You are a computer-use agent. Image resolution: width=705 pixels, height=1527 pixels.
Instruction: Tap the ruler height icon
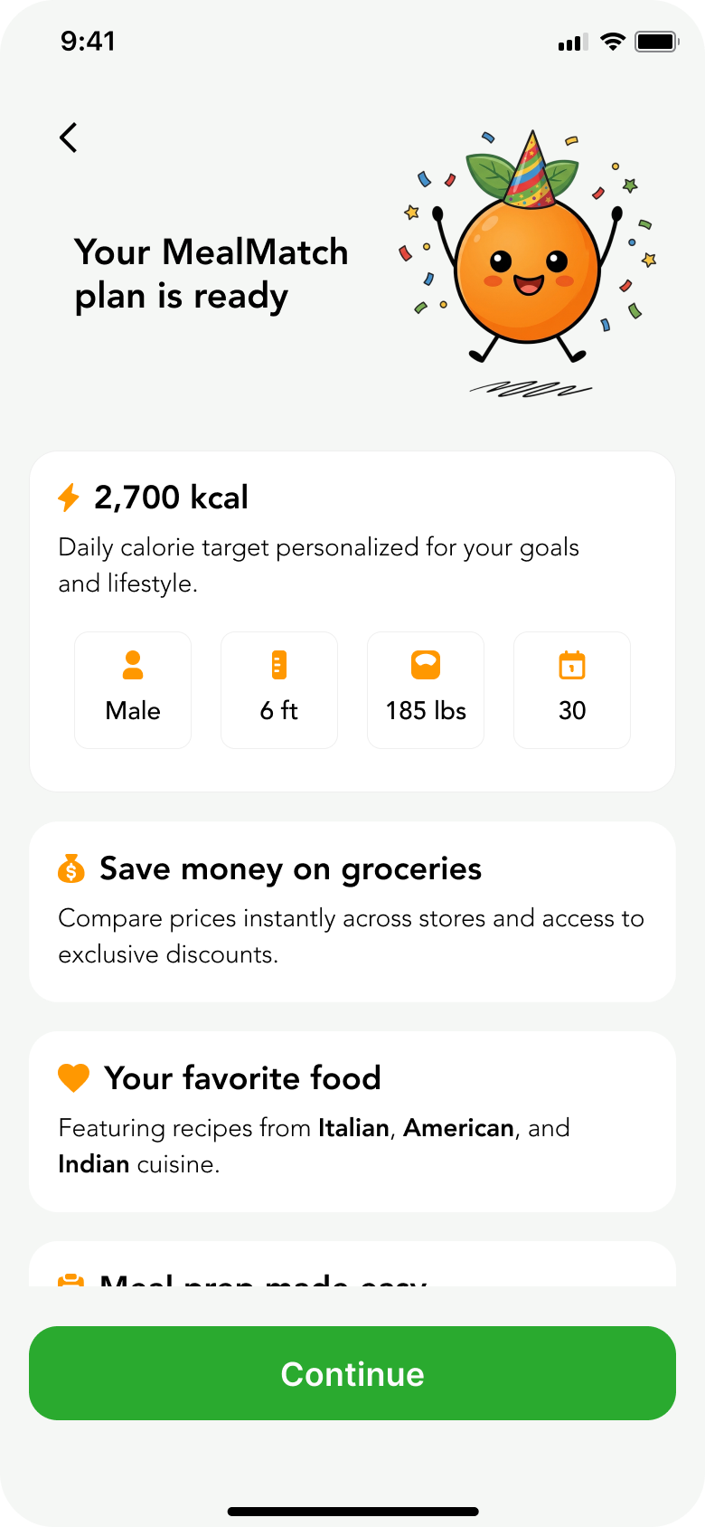[x=279, y=665]
